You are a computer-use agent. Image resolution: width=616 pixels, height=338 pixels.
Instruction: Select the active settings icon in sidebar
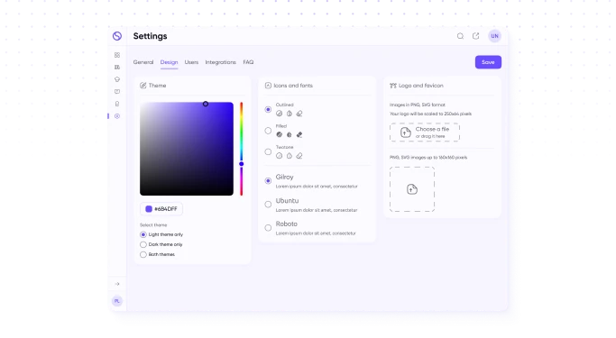tap(117, 116)
